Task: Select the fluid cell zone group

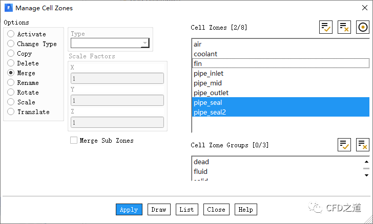Action: click(200, 171)
